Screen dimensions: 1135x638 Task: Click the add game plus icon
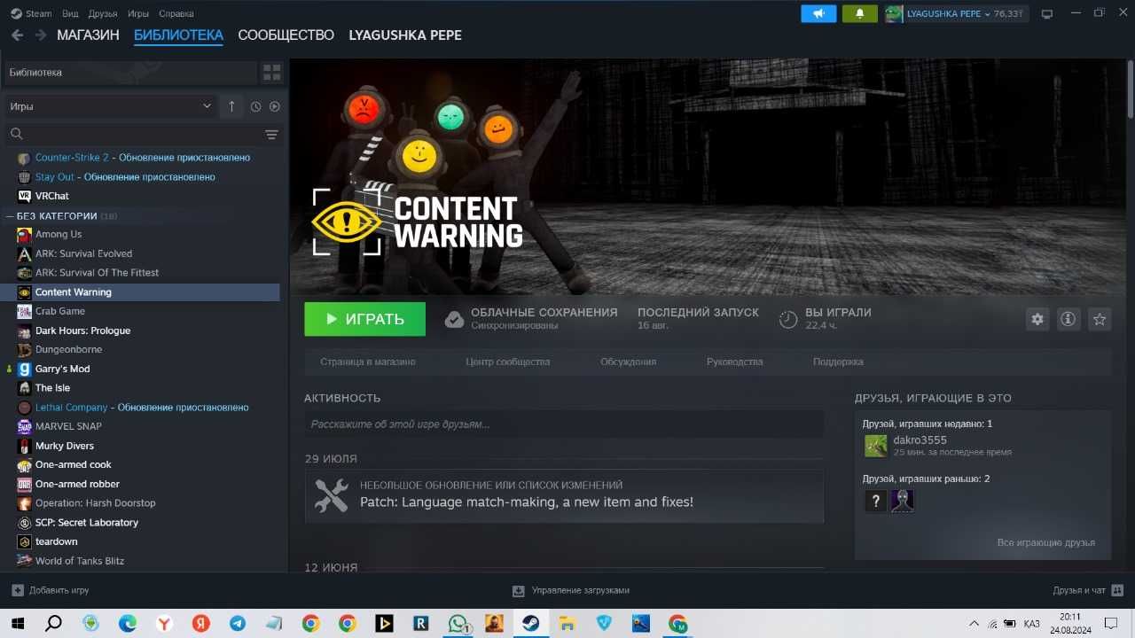(x=18, y=590)
